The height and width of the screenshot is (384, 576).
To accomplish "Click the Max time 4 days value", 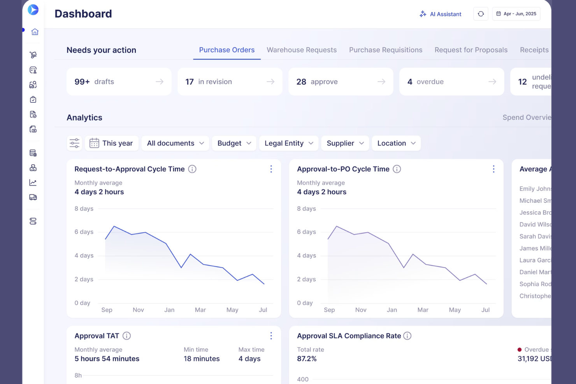I will [249, 359].
